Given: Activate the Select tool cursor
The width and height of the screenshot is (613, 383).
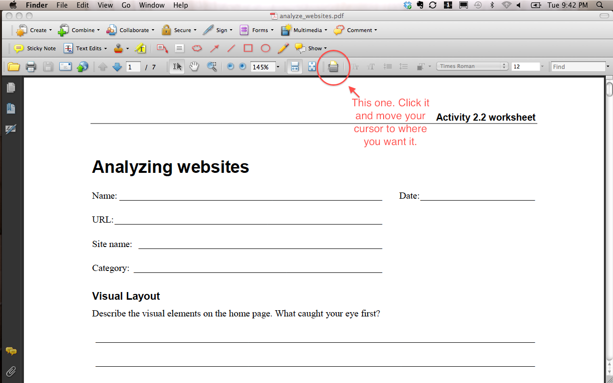Looking at the screenshot, I should (177, 67).
